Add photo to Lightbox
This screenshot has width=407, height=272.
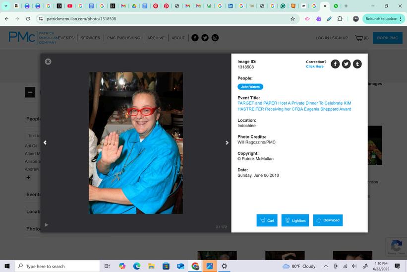295,220
